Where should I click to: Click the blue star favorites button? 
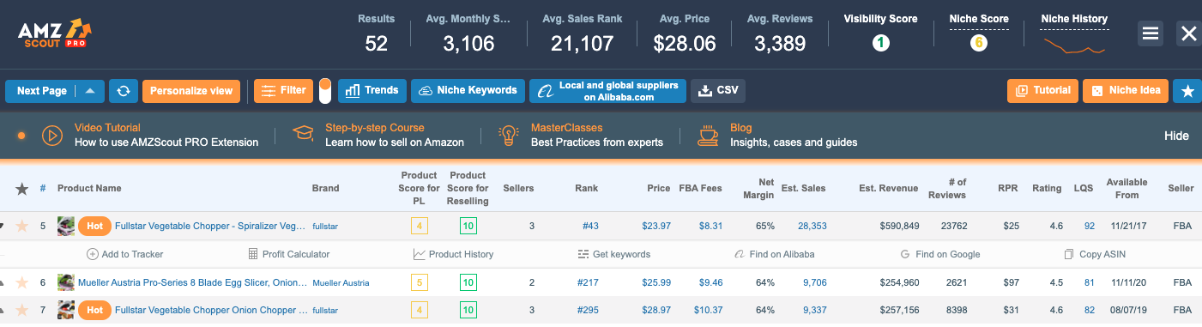(x=1187, y=91)
